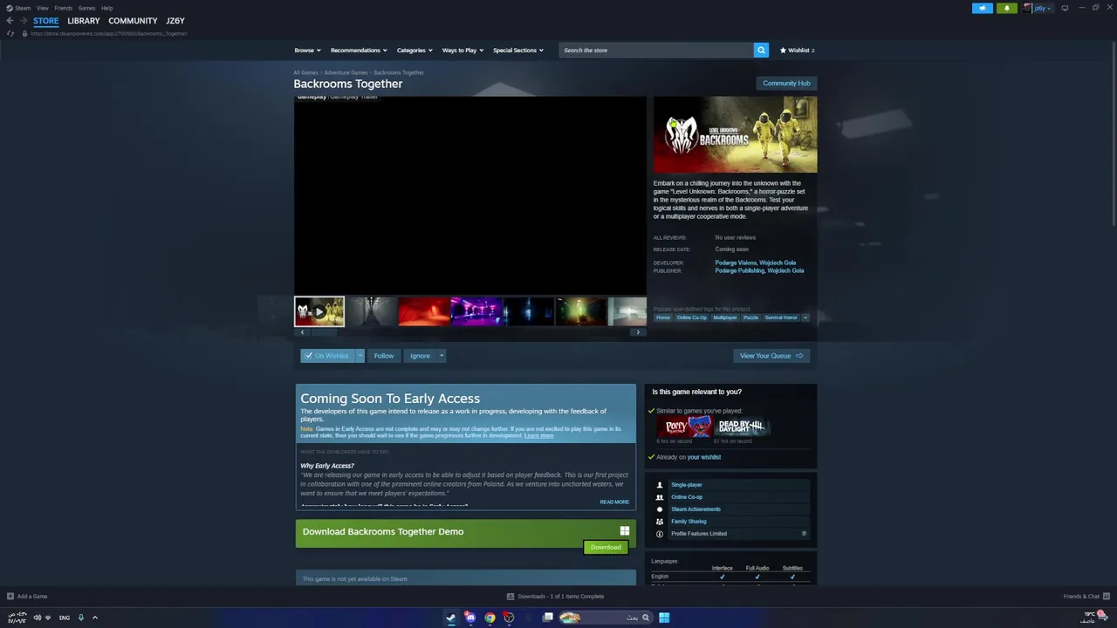Open the Windows Start button
This screenshot has height=628, width=1117.
pyautogui.click(x=664, y=618)
